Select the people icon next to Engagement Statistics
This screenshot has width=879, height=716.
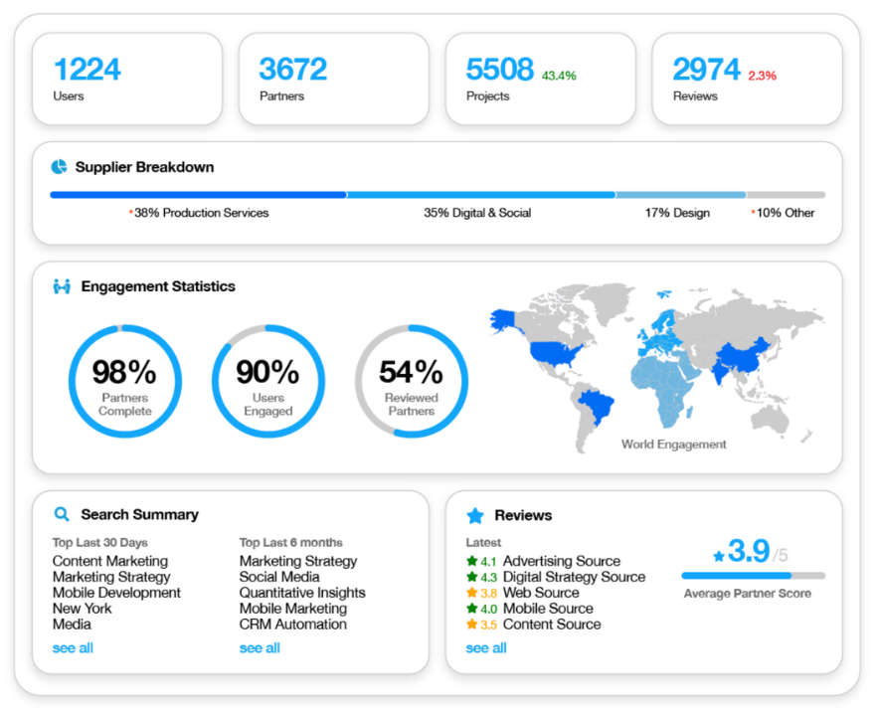(x=62, y=286)
